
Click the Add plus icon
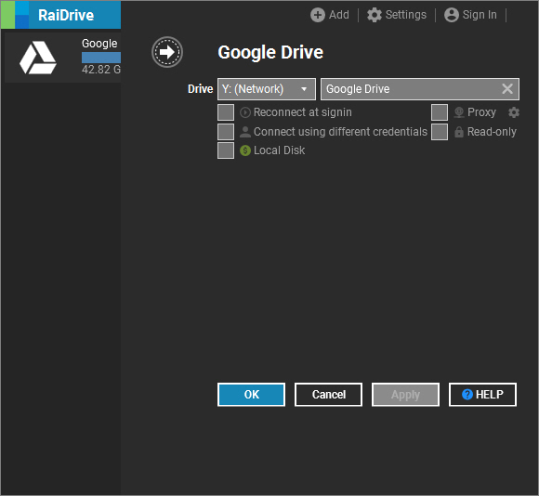318,15
